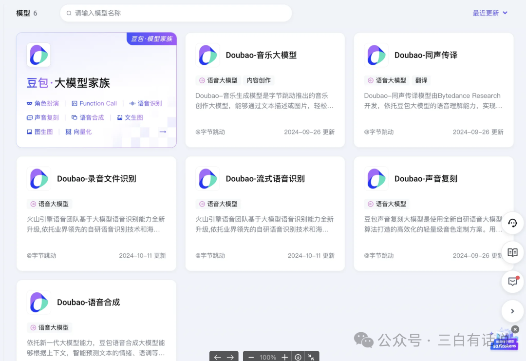Click the model name search input field

pyautogui.click(x=176, y=13)
